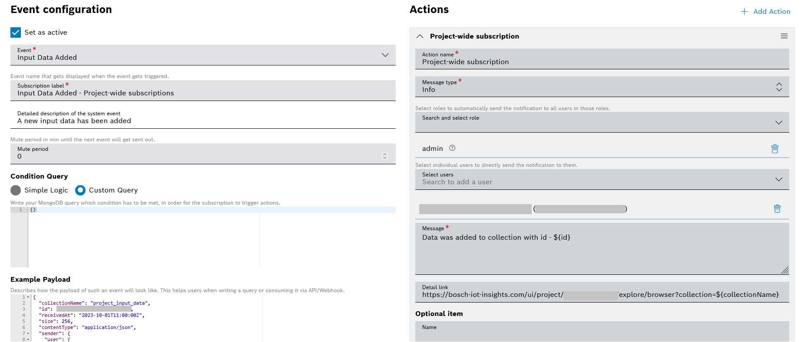Click the Detail link URL field
804x342 pixels.
click(x=601, y=295)
